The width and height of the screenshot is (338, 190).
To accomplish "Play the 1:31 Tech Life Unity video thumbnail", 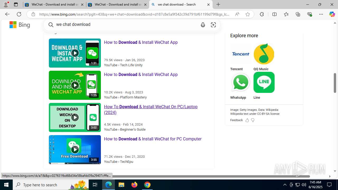I will click(x=75, y=53).
